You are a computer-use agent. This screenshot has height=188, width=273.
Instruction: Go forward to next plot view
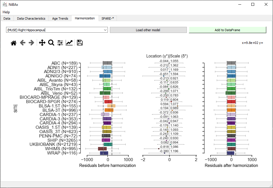31,43
